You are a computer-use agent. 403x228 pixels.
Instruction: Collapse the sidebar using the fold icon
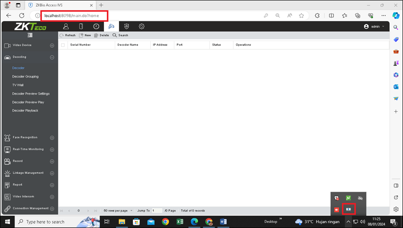(30, 35)
